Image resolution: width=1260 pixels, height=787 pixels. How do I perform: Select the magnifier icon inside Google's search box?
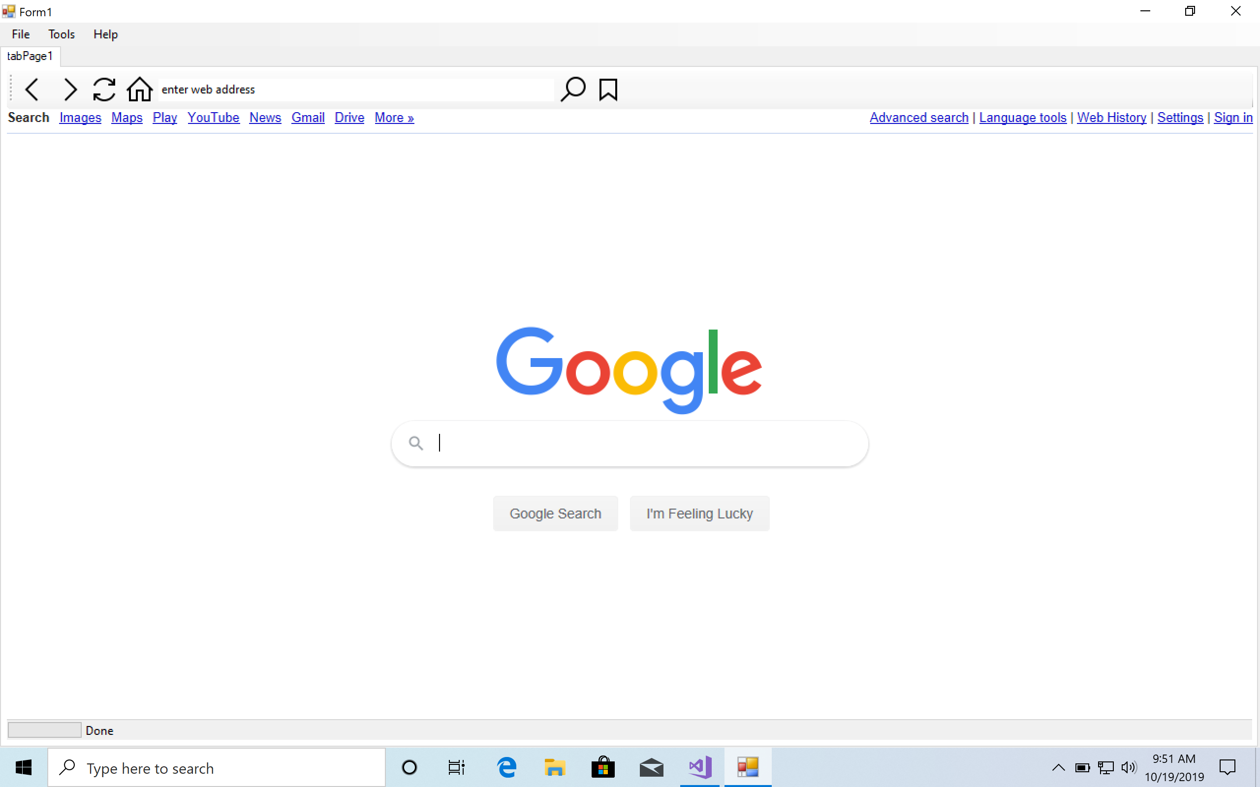416,443
